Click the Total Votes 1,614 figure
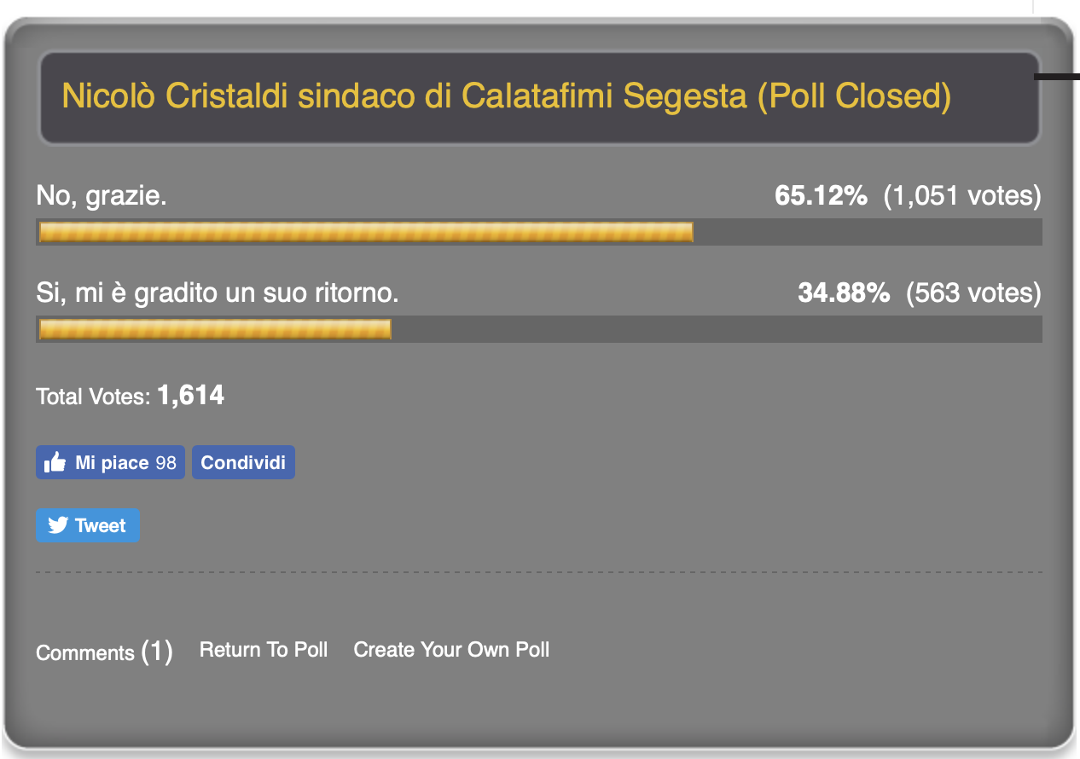1080x759 pixels. coord(191,395)
